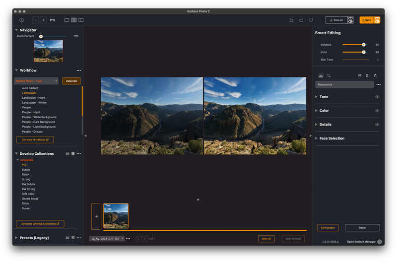Redo the last edit
397x262 pixels.
[301, 20]
